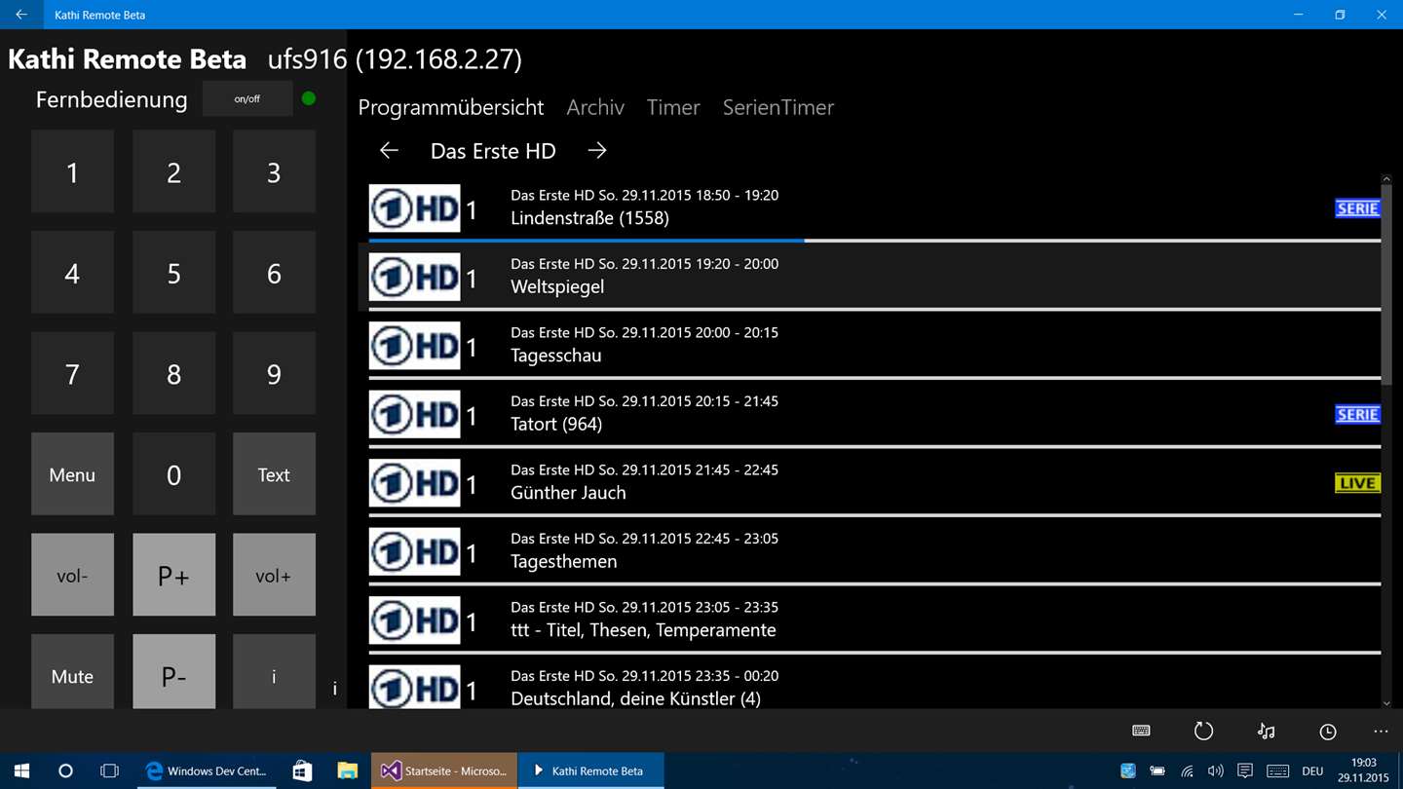This screenshot has height=789, width=1403.
Task: Click LIVE badge on Günther Jauch row
Action: point(1357,483)
